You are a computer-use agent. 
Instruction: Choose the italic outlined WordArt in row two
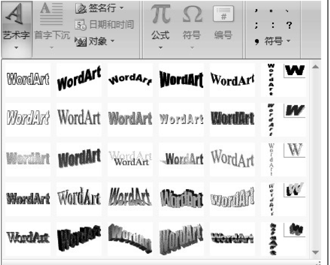pos(28,119)
